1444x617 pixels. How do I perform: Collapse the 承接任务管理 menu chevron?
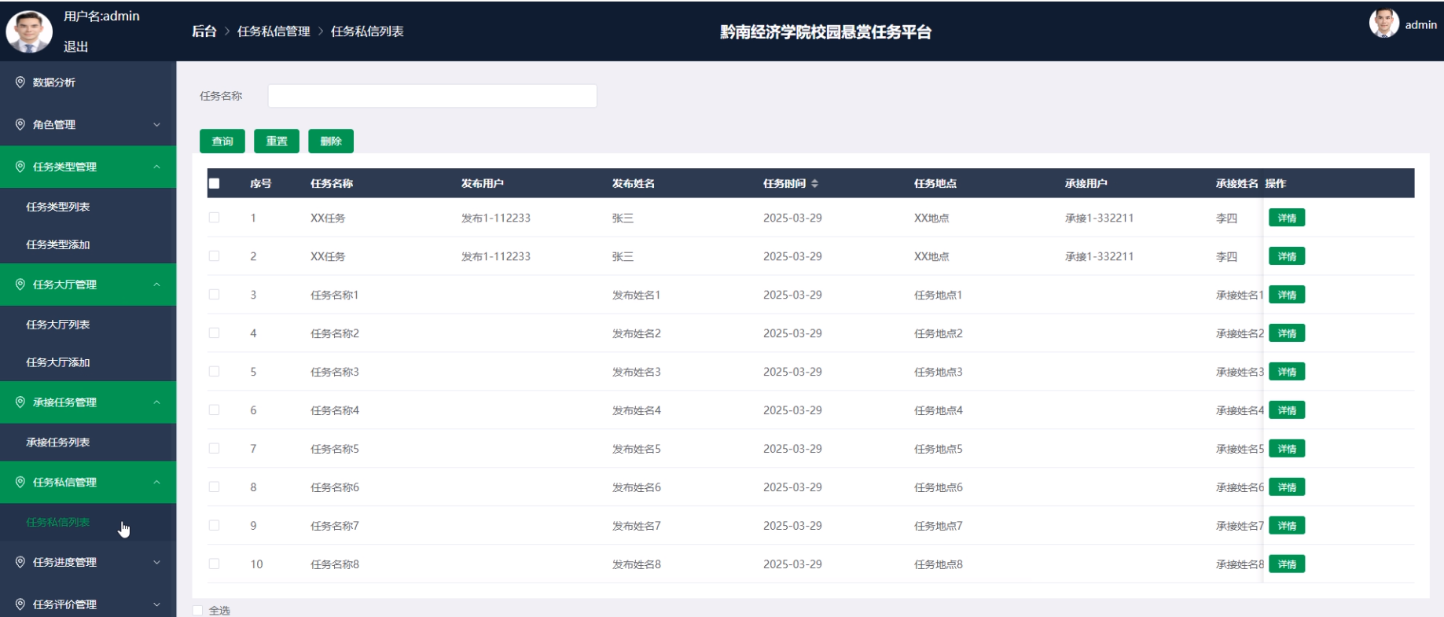[x=156, y=402]
